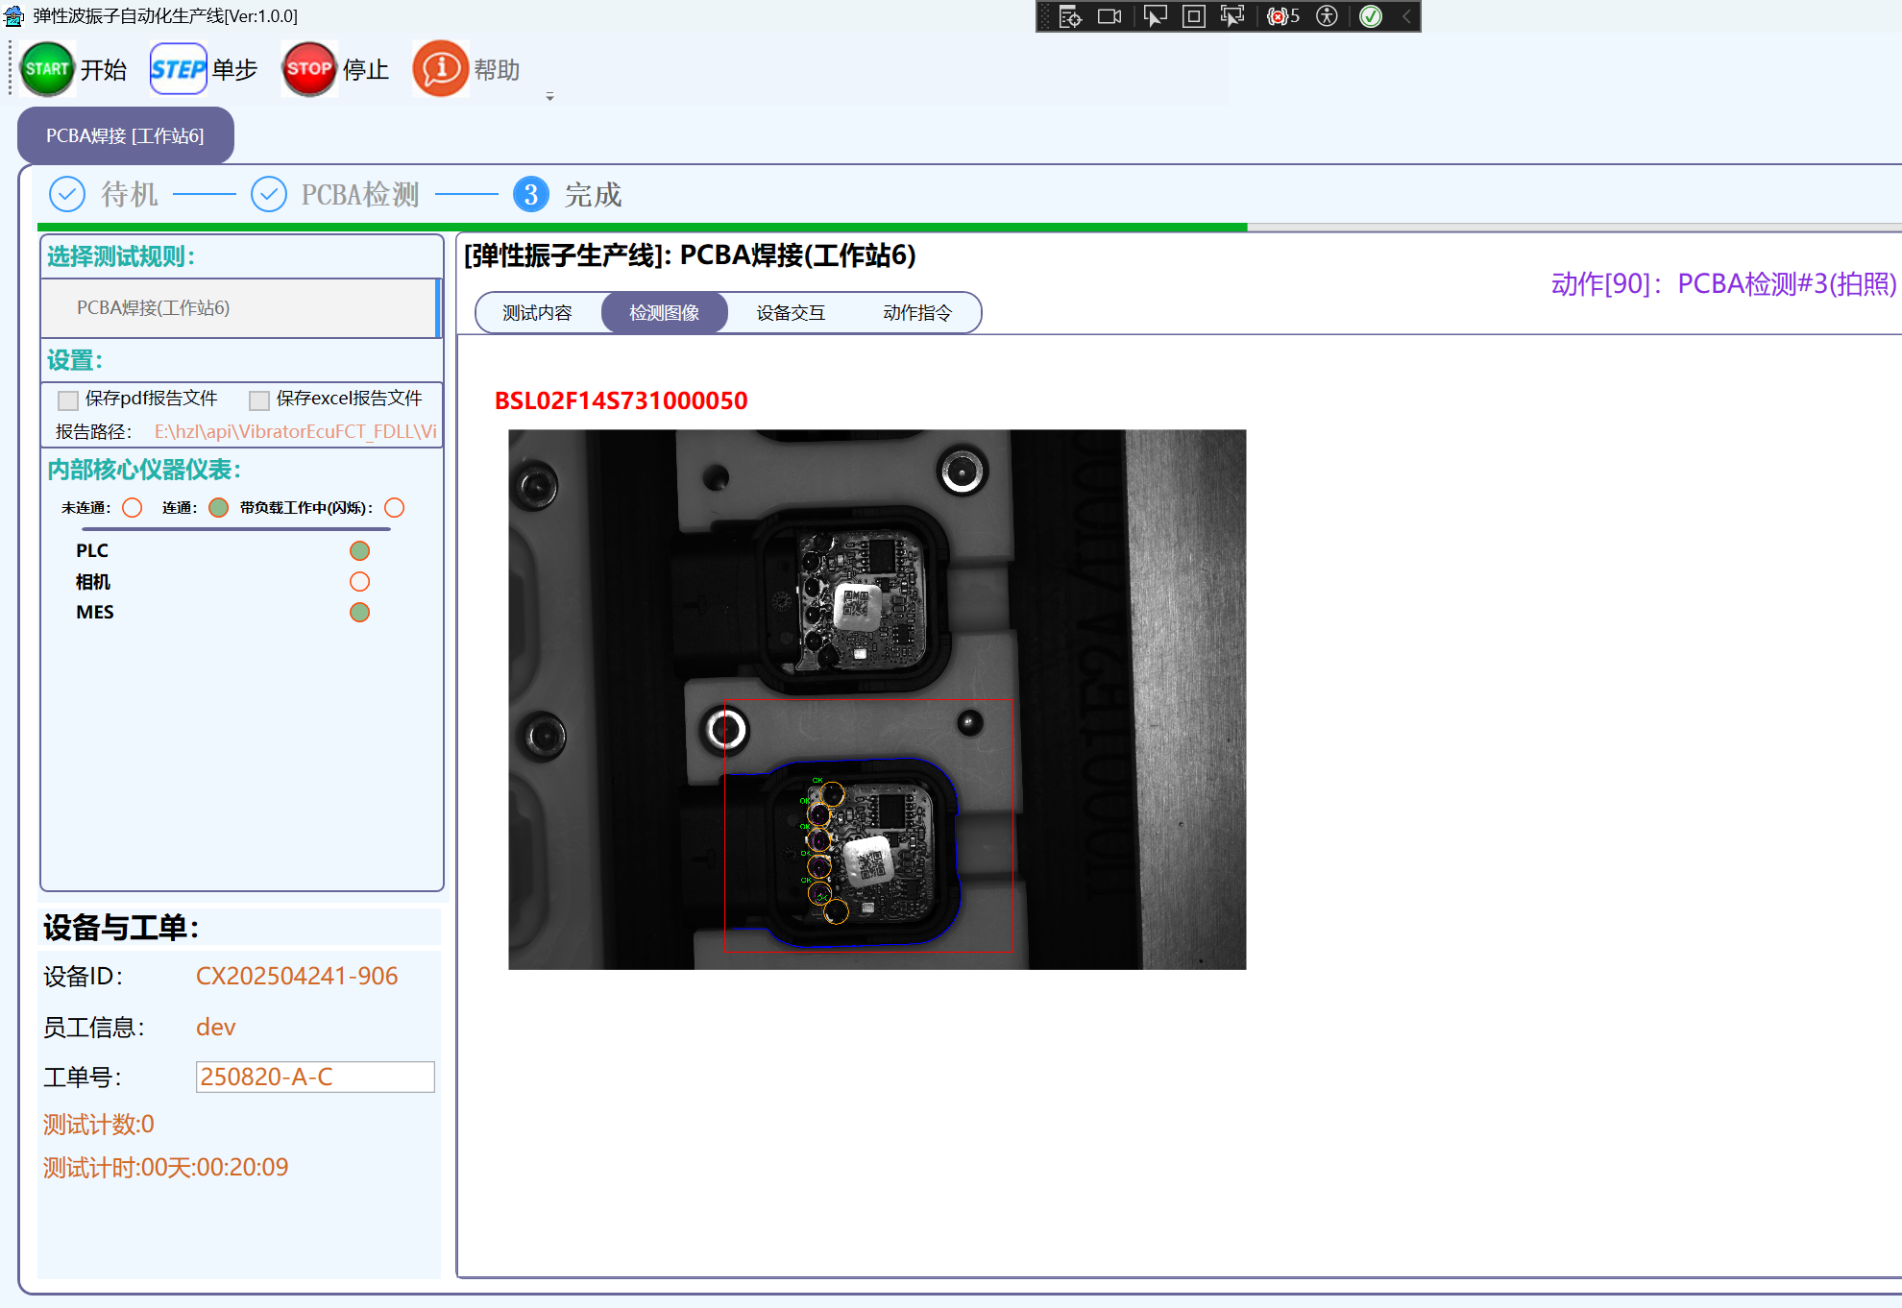Click the green progress bar
Viewport: 1902px width, 1308px height.
(x=642, y=228)
